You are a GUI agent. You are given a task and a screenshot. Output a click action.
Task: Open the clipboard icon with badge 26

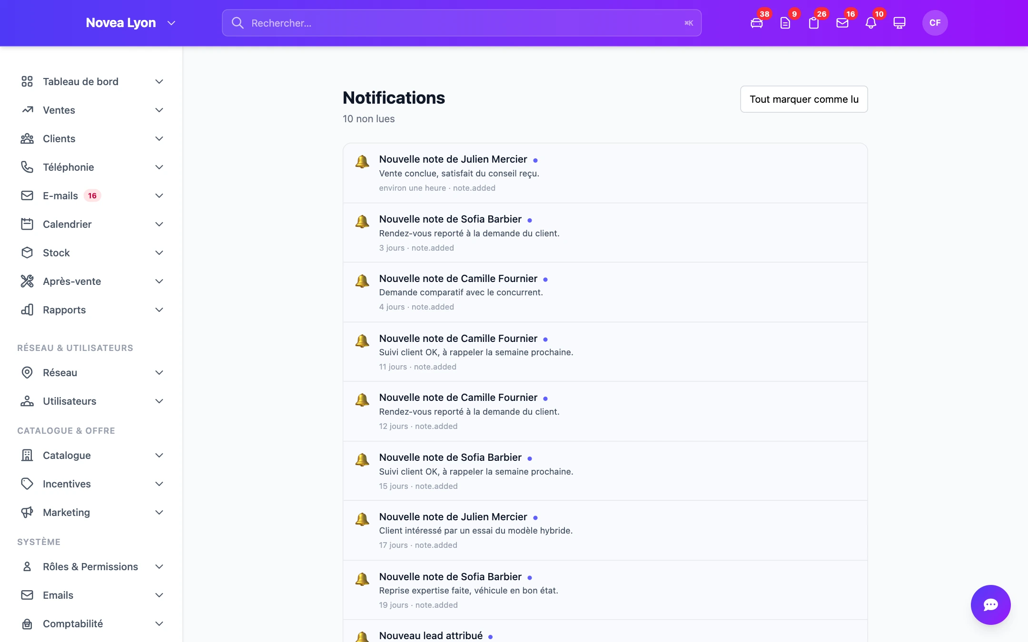814,23
